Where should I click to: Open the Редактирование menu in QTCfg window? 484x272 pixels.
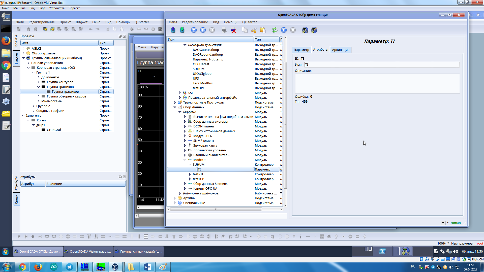click(195, 22)
